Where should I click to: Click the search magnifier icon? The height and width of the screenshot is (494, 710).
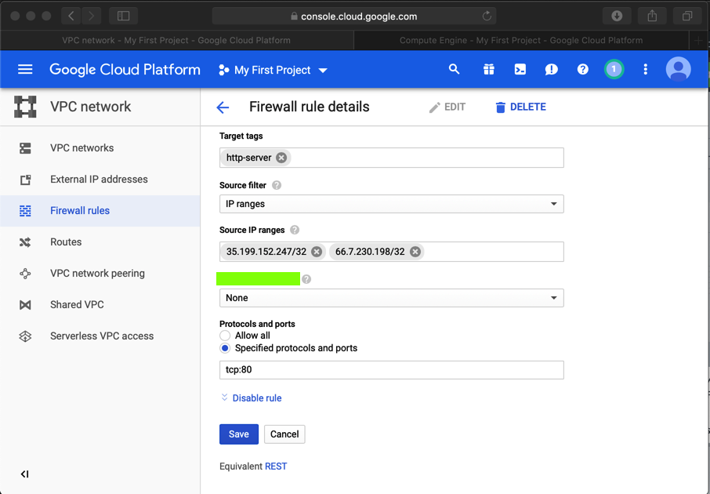(x=454, y=70)
